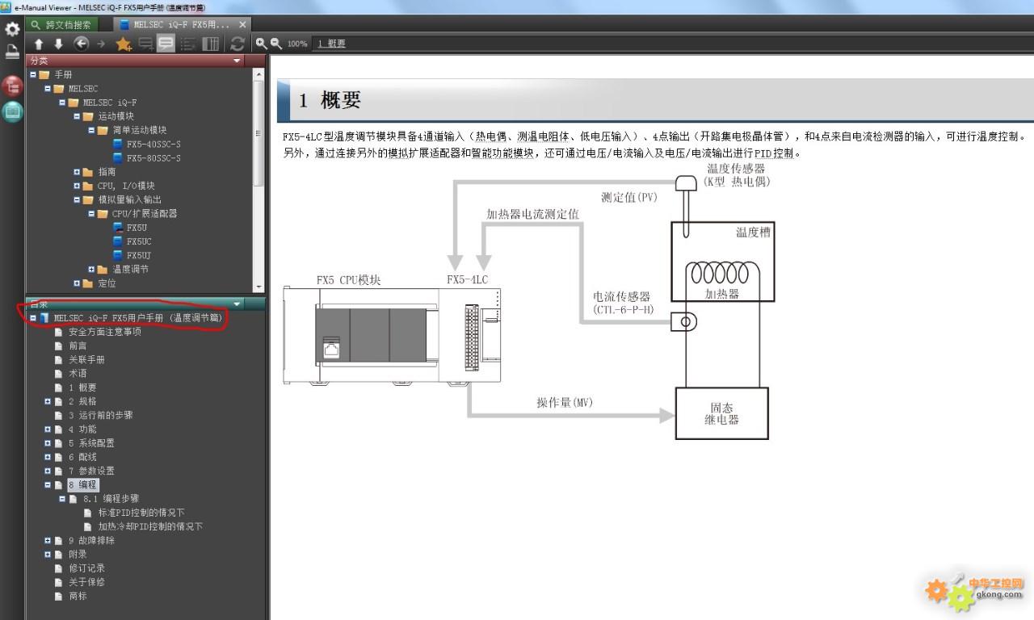This screenshot has width=1034, height=620.
Task: Click the 100% zoom level value
Action: point(297,44)
